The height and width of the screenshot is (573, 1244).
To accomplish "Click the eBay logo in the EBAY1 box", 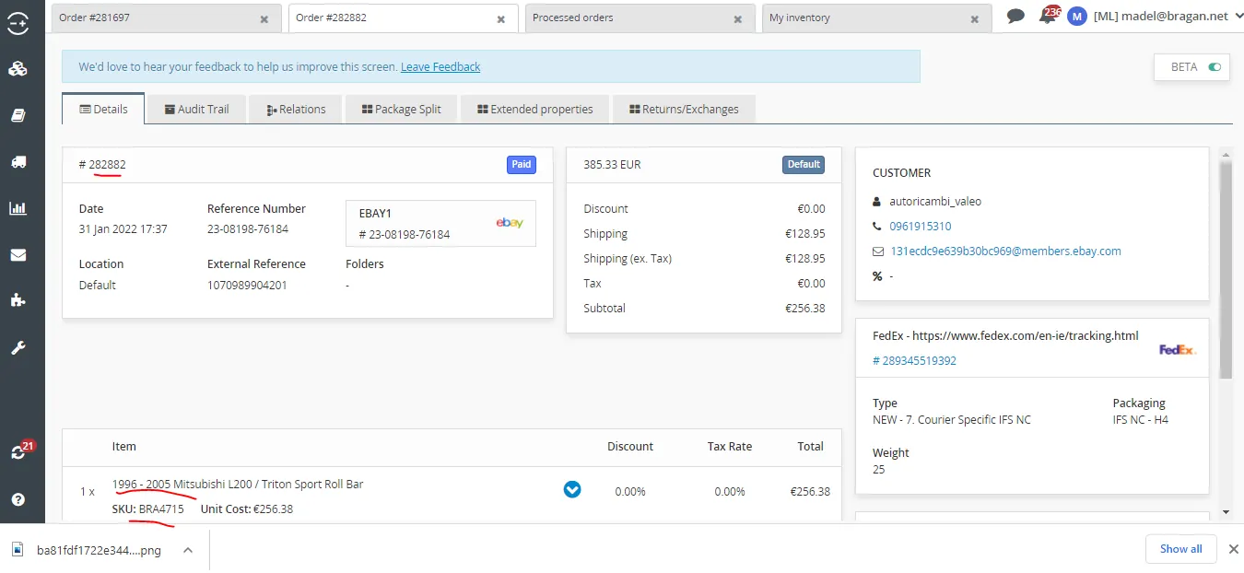I will pos(510,223).
